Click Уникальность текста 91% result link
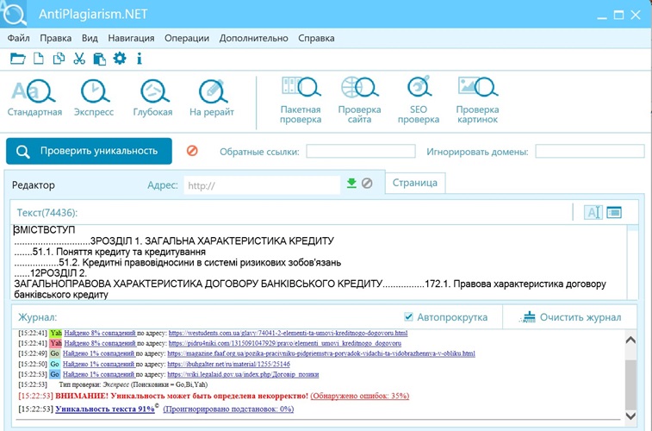 click(105, 409)
